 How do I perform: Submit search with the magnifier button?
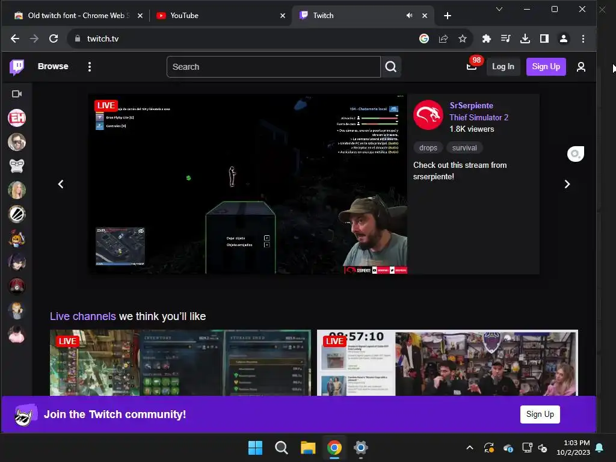point(391,67)
